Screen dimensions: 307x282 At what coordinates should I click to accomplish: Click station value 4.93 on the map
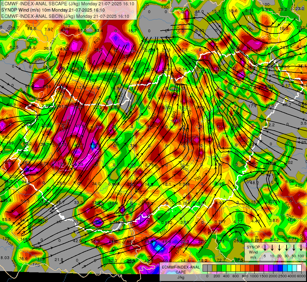(220, 203)
